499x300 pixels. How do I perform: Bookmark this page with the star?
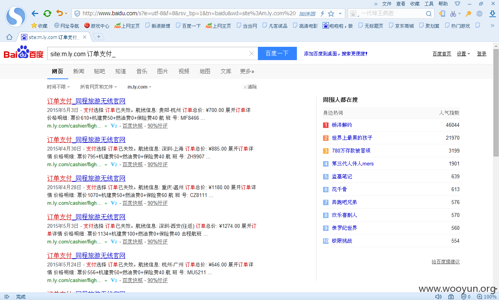[331, 14]
